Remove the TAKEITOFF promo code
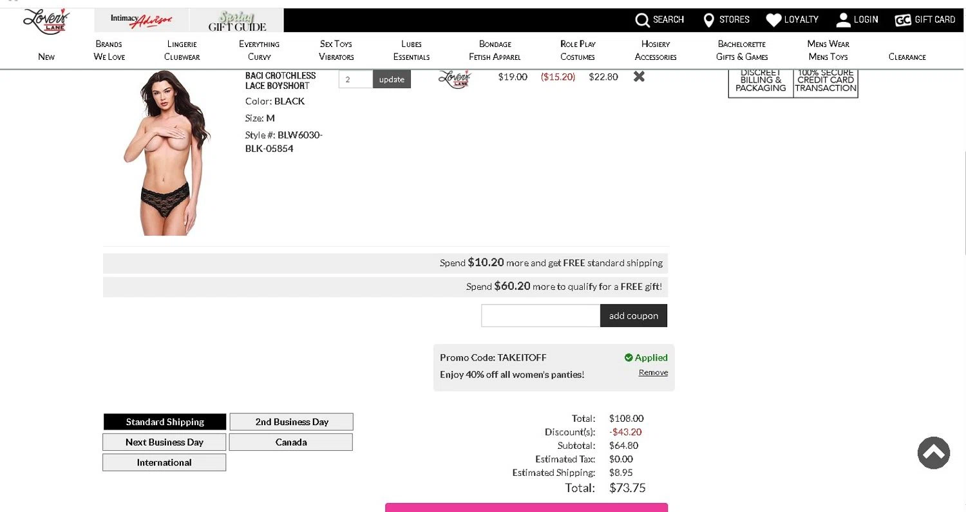This screenshot has width=966, height=512. (653, 373)
